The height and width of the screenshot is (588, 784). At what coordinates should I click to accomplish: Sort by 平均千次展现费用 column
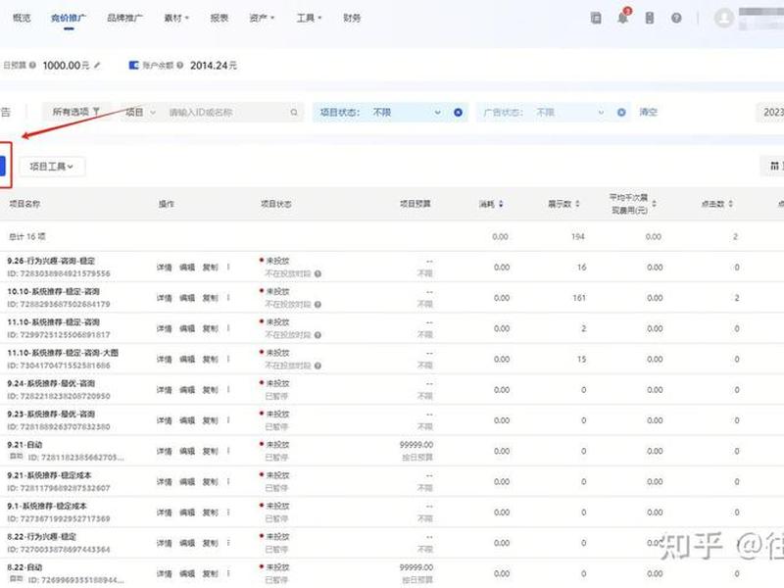(x=654, y=204)
